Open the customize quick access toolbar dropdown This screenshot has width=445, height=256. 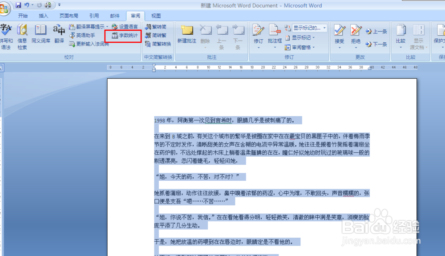(x=59, y=5)
